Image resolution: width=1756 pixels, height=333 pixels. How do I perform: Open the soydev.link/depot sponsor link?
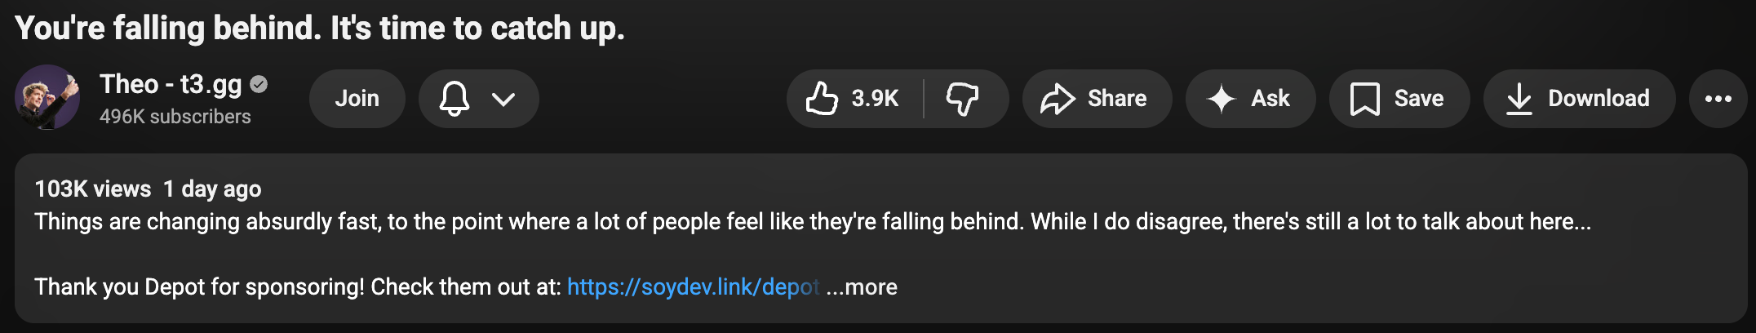tap(692, 287)
